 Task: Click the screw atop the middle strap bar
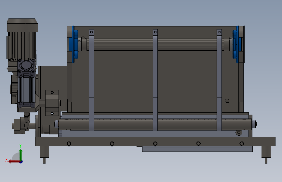click(x=155, y=32)
